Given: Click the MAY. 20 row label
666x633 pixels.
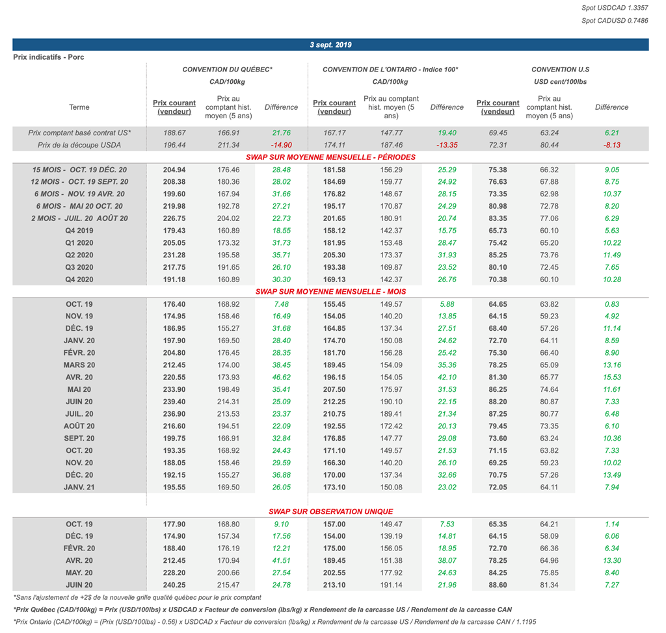Looking at the screenshot, I should 79,573.
